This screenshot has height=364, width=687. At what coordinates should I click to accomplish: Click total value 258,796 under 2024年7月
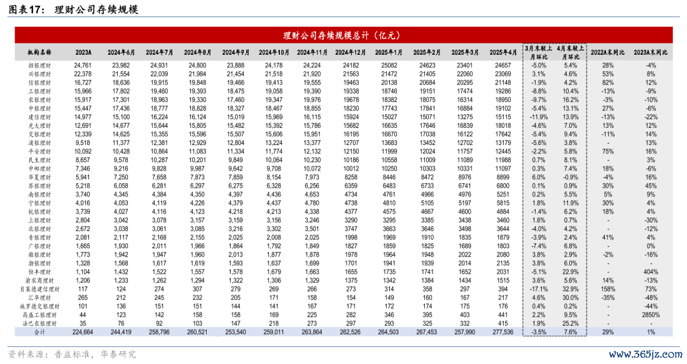point(160,332)
